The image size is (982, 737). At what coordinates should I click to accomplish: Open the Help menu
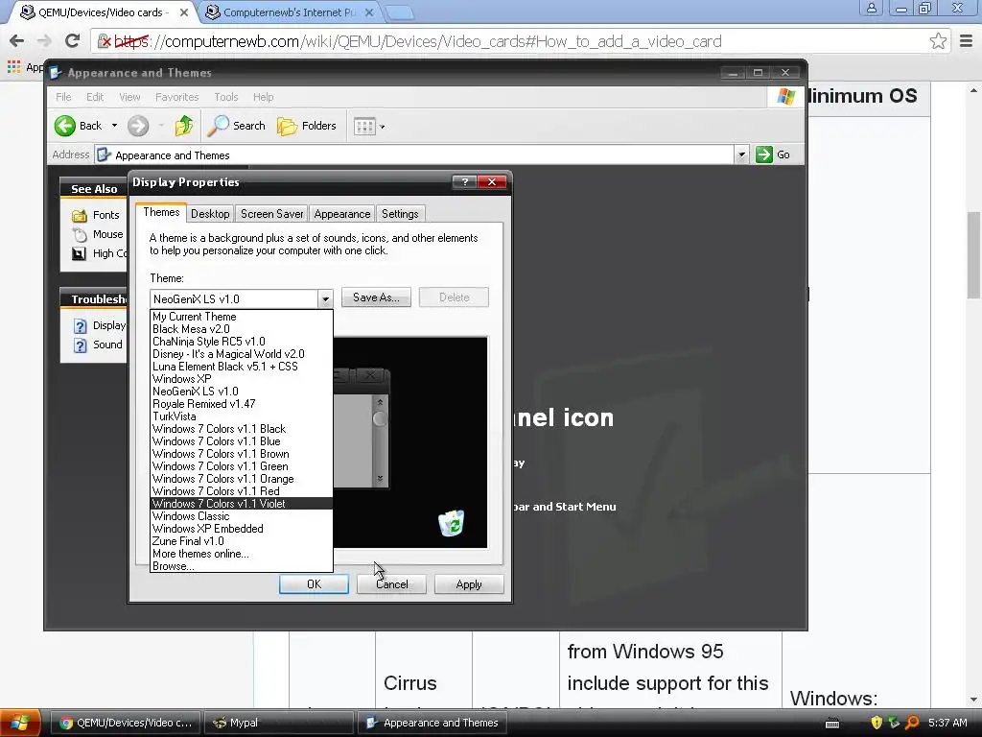coord(263,97)
